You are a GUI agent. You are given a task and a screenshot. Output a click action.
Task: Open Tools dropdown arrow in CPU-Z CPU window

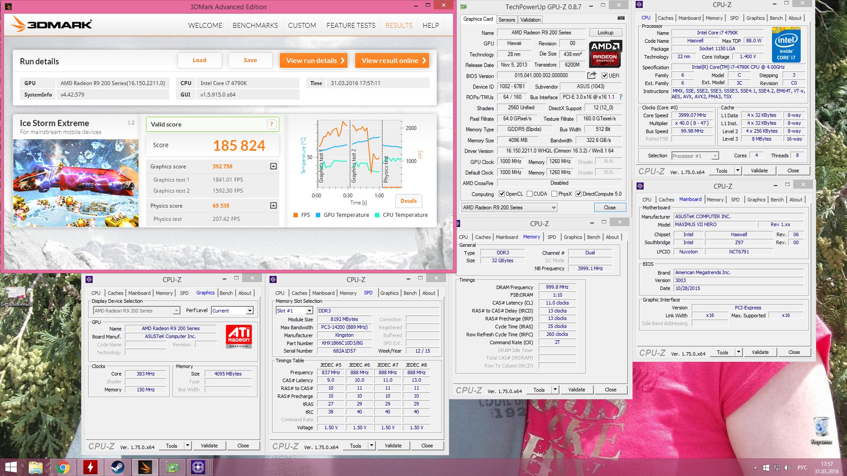point(737,171)
